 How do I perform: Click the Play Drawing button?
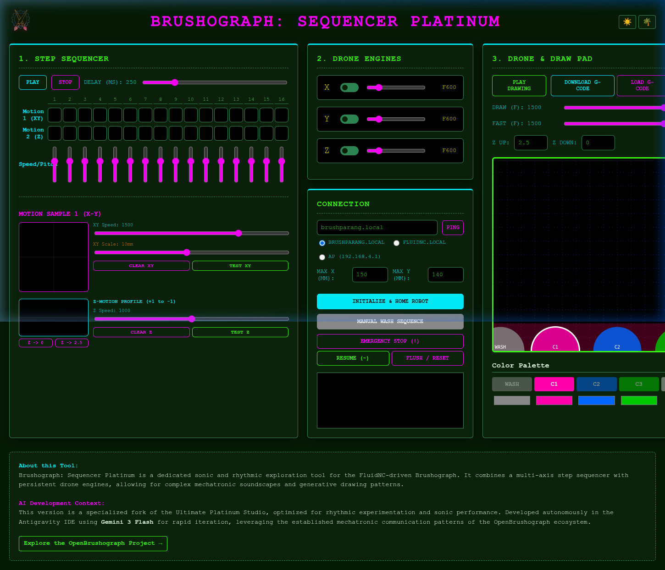tap(519, 86)
